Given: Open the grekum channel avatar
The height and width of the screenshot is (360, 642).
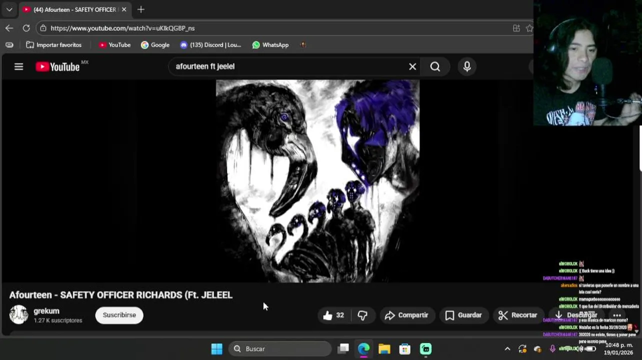Looking at the screenshot, I should coord(18,314).
